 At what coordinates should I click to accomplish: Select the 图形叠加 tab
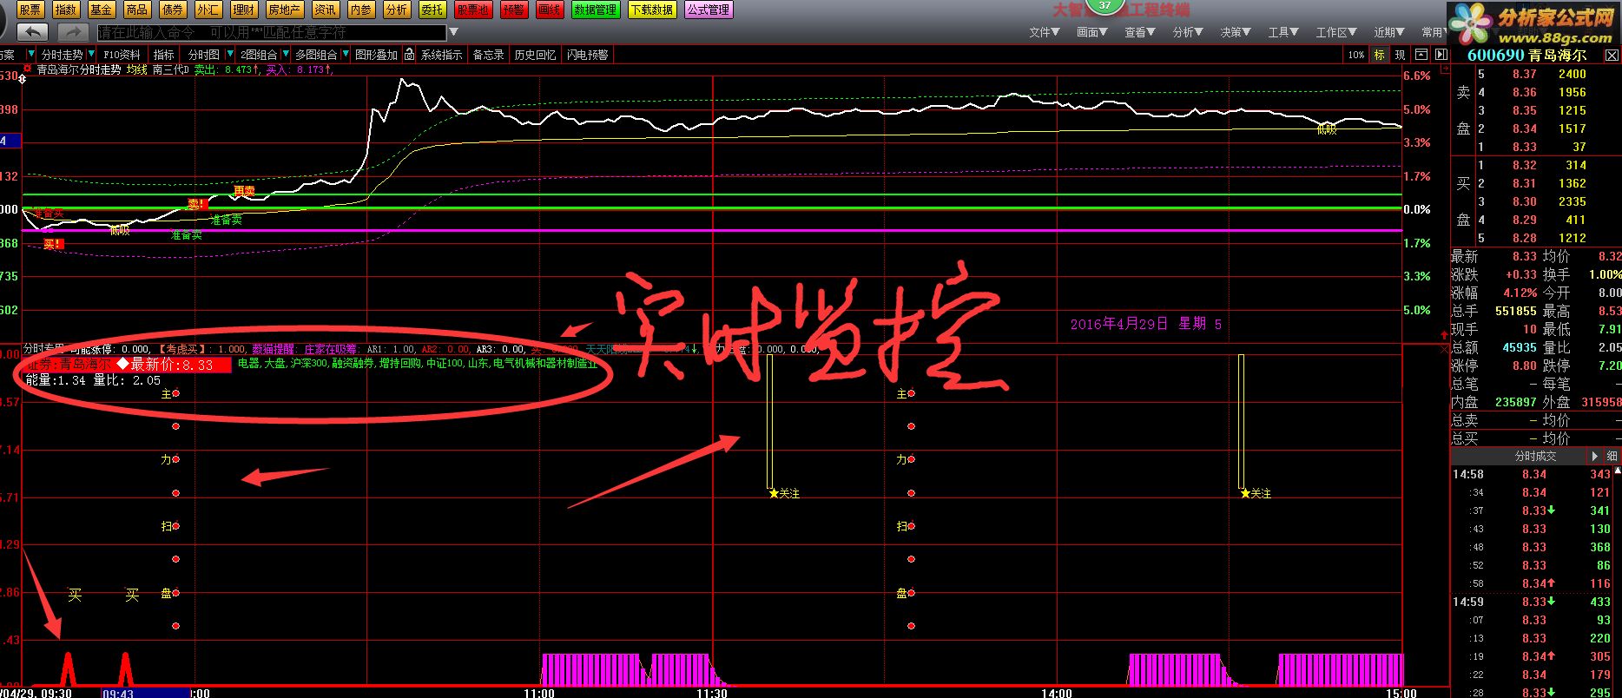tap(377, 55)
